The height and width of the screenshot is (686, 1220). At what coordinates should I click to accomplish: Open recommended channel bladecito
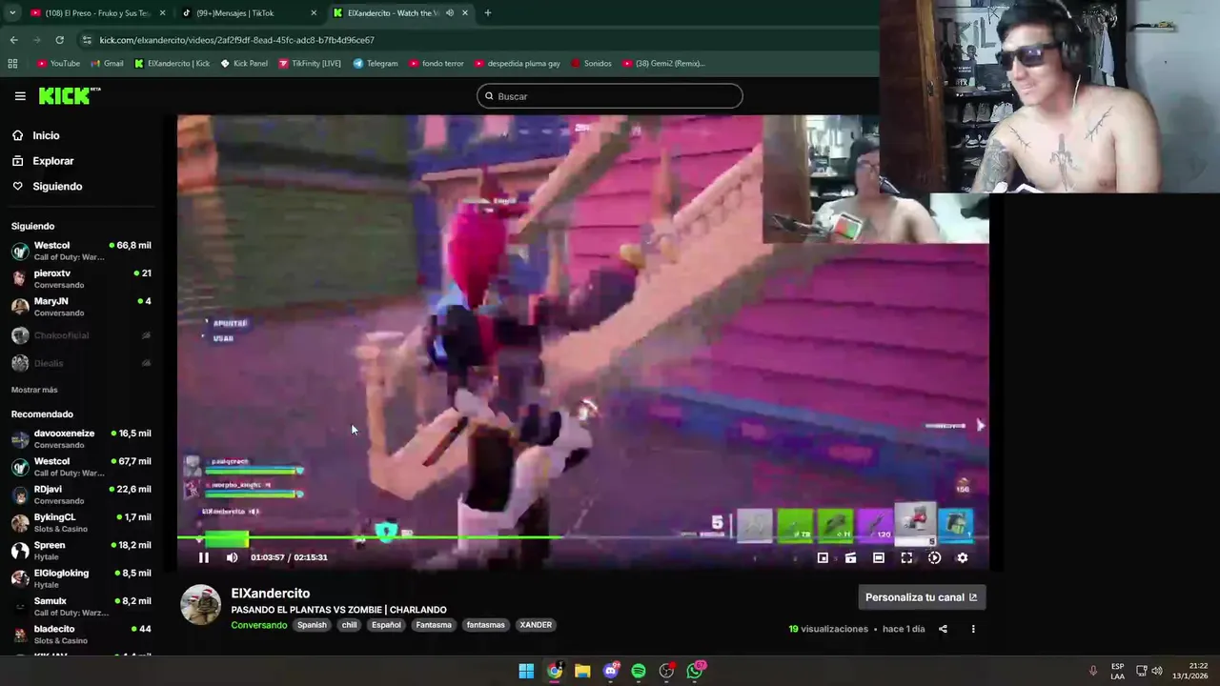click(x=81, y=634)
